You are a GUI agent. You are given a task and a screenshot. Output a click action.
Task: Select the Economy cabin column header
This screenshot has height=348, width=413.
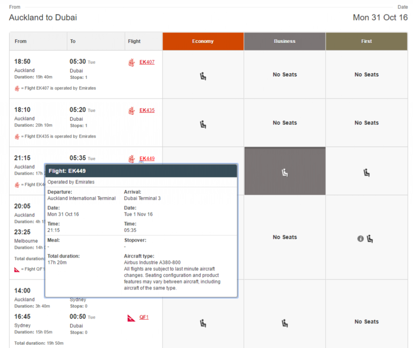(x=203, y=41)
